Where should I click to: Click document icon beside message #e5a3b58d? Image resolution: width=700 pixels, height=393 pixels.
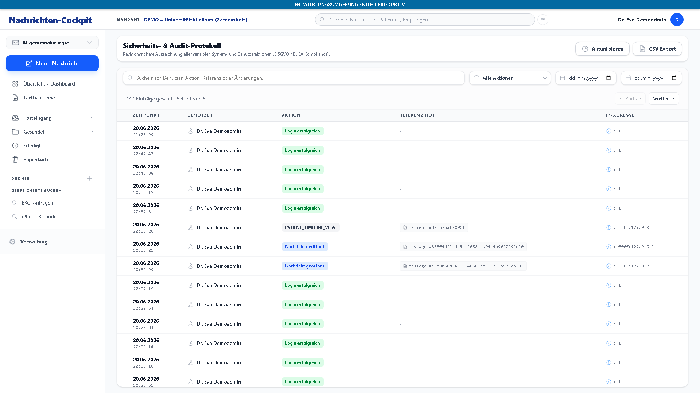point(405,266)
